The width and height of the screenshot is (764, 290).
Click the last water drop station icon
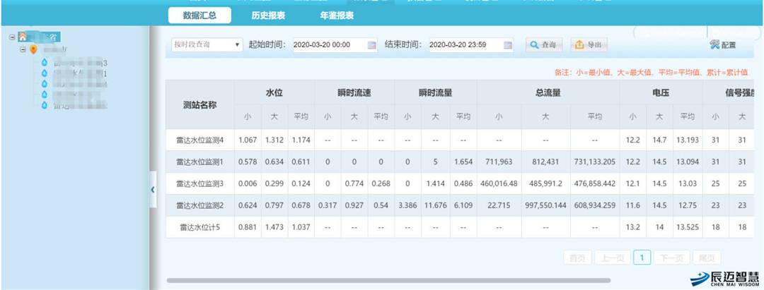point(45,105)
